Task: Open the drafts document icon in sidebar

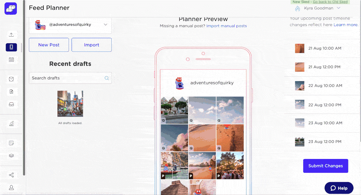Action: pyautogui.click(x=11, y=92)
